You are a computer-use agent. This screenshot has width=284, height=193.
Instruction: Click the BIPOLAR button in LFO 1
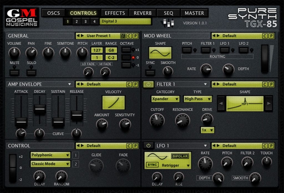click(180, 156)
